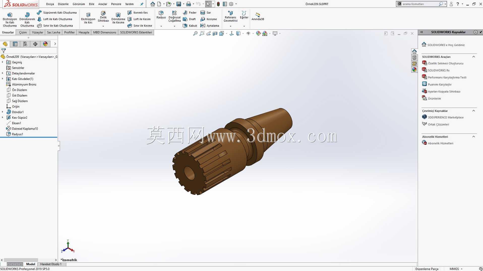Image resolution: width=483 pixels, height=271 pixels.
Task: Click the Anında3B tool
Action: [x=258, y=16]
